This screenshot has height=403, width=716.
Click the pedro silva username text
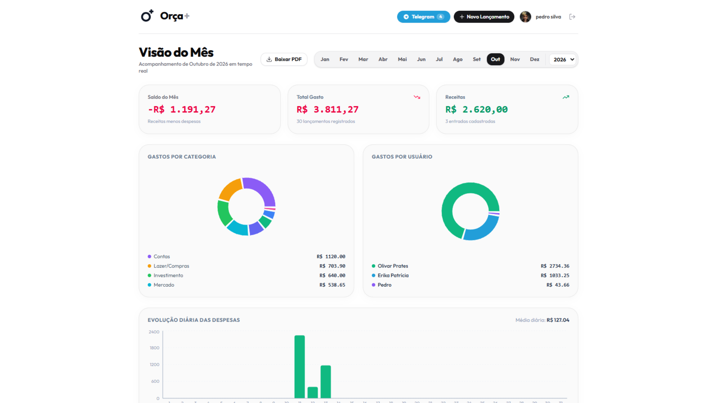(548, 17)
